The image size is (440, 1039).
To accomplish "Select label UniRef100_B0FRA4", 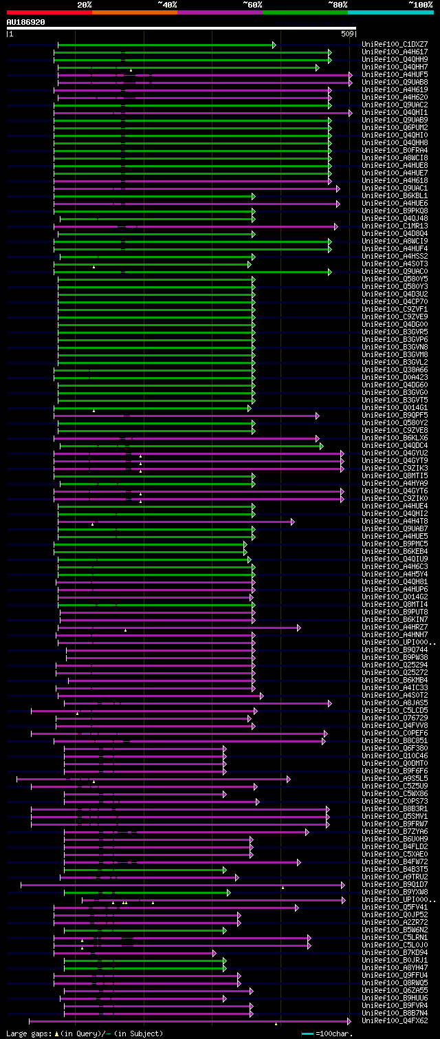I will pyautogui.click(x=395, y=151).
